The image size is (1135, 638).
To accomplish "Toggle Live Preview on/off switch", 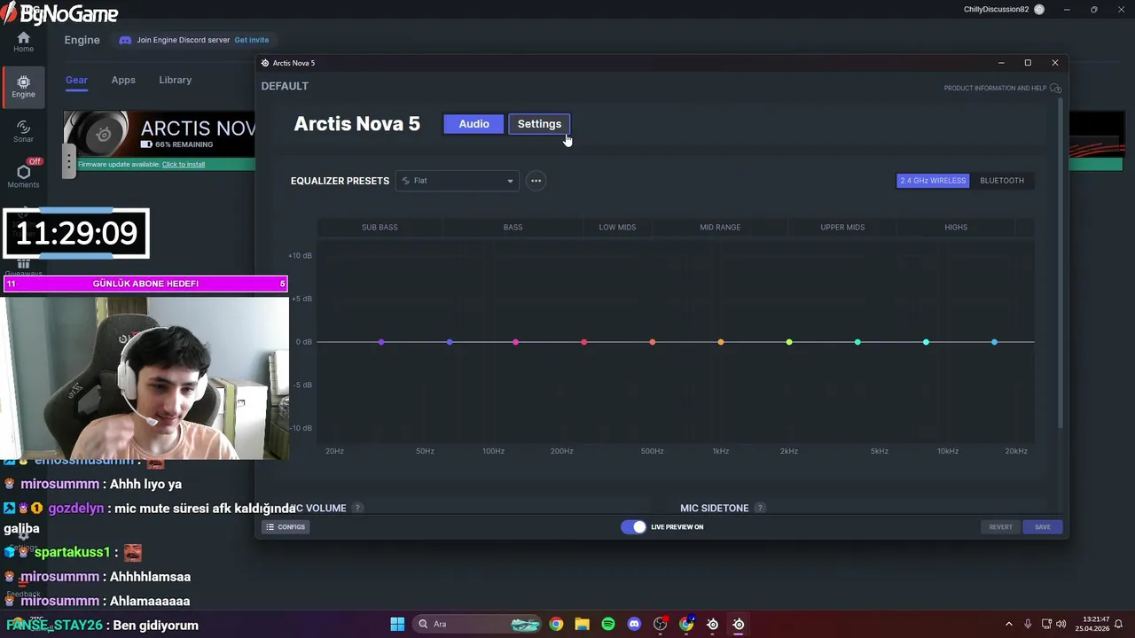I will coord(633,527).
